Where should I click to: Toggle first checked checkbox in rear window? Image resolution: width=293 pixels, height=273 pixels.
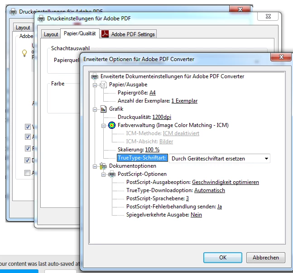point(28,127)
